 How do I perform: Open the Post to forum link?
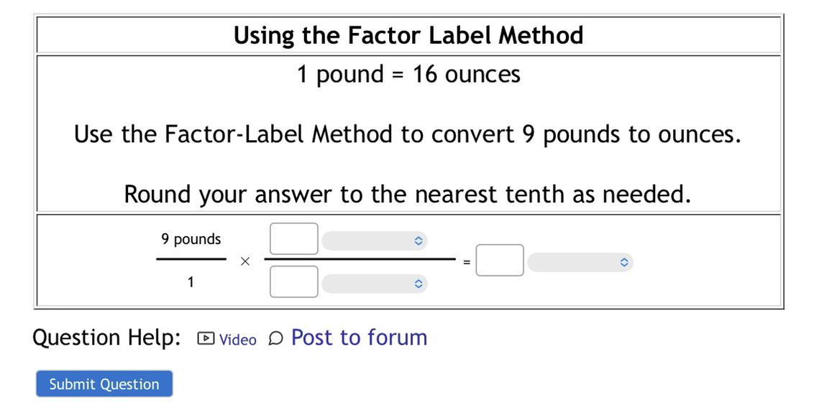pyautogui.click(x=359, y=338)
